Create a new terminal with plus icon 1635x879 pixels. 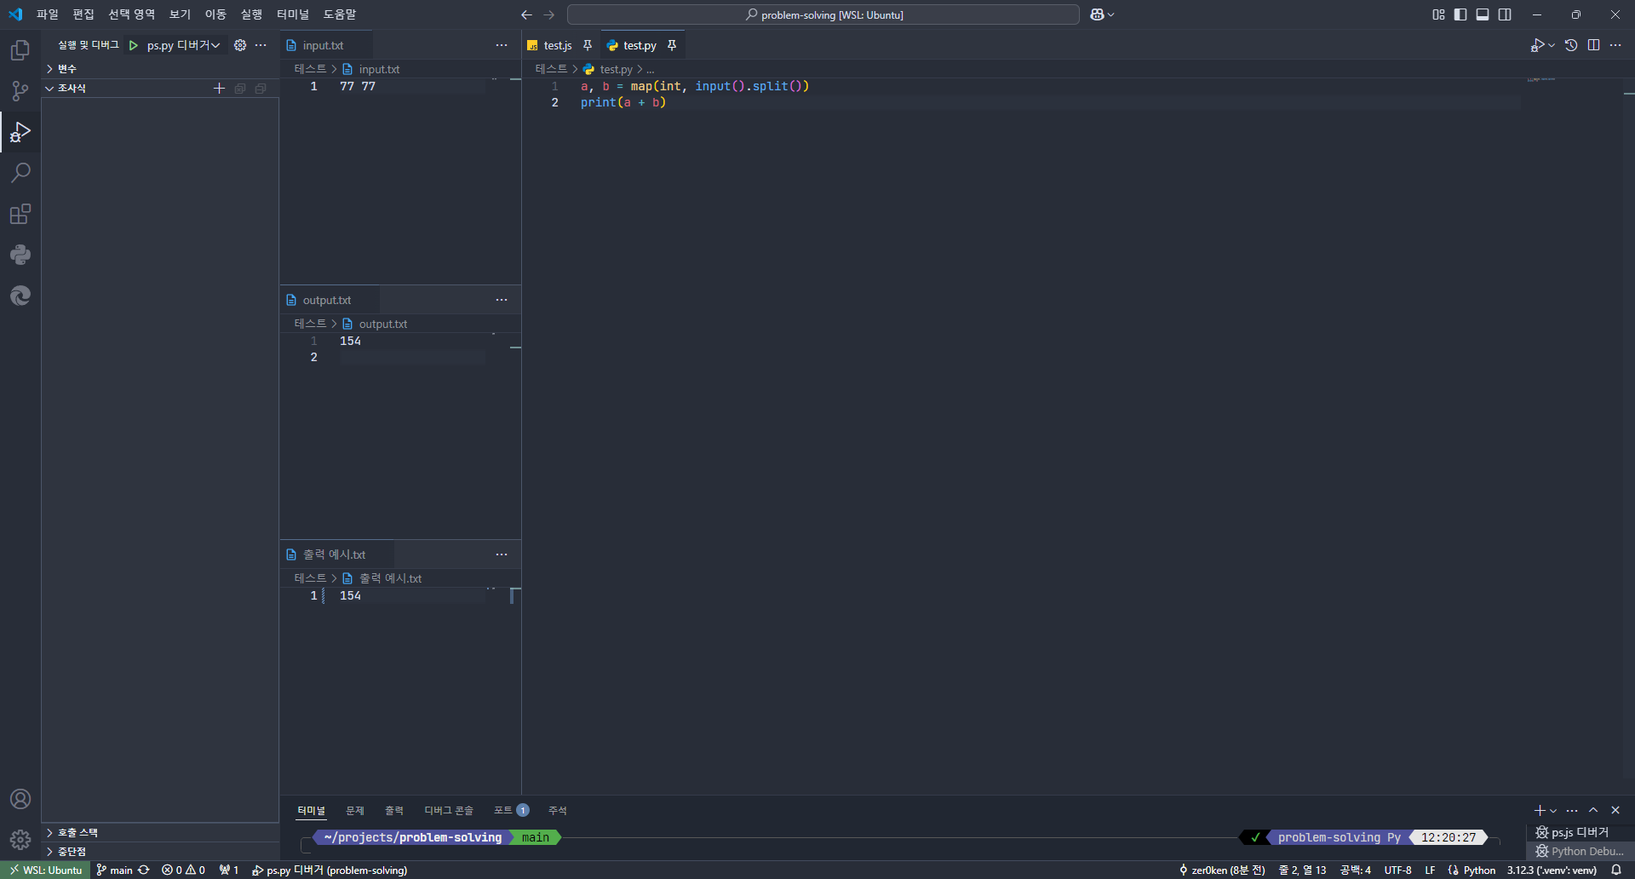tap(1540, 810)
